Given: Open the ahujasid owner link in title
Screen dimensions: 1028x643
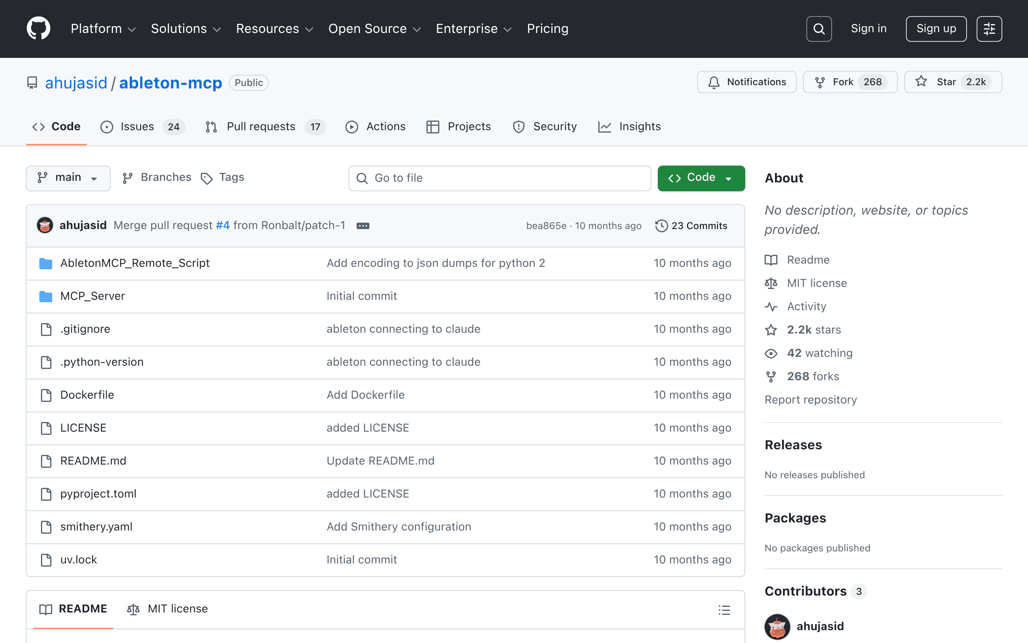Looking at the screenshot, I should pos(76,83).
